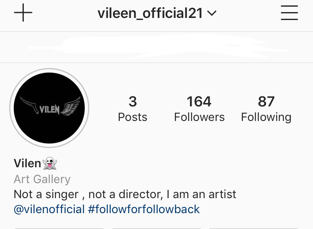The image size is (313, 229).
Task: Open the 87 following number
Action: tap(266, 101)
